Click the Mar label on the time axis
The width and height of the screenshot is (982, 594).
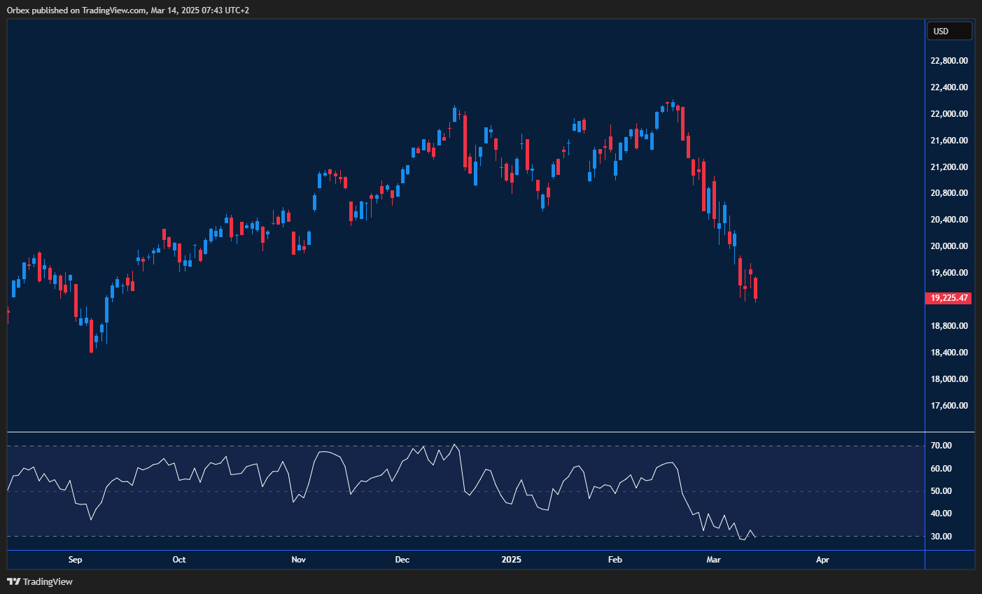coord(713,560)
